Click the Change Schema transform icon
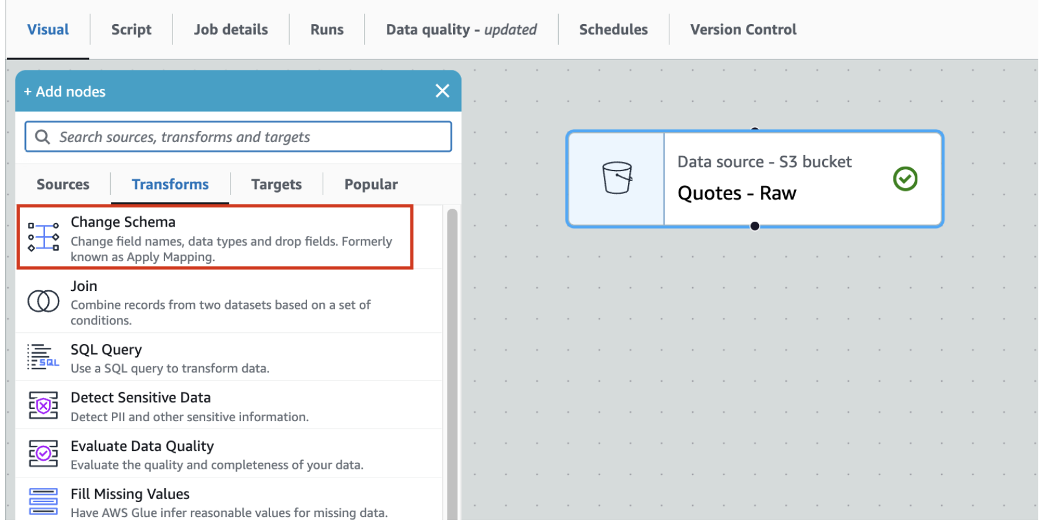The width and height of the screenshot is (1042, 525). click(43, 237)
